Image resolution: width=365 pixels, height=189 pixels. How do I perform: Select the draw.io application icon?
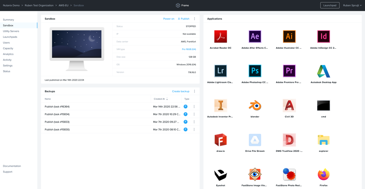(220, 140)
